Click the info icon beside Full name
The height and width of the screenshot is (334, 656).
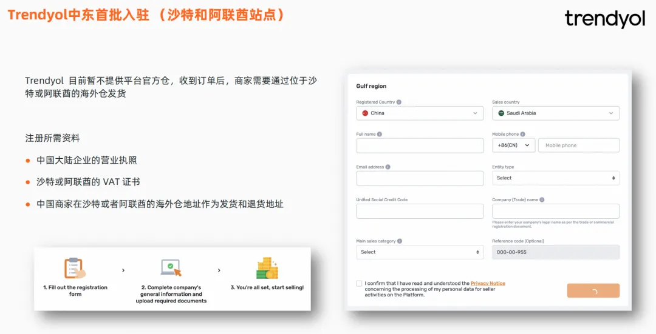pos(380,134)
